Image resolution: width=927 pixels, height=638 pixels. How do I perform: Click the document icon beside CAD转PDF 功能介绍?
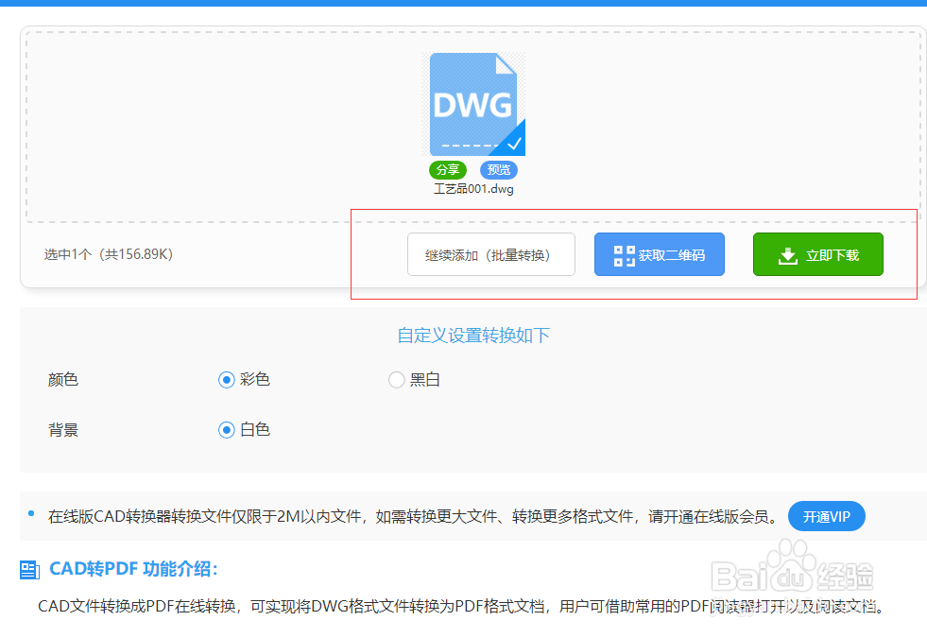[x=28, y=569]
